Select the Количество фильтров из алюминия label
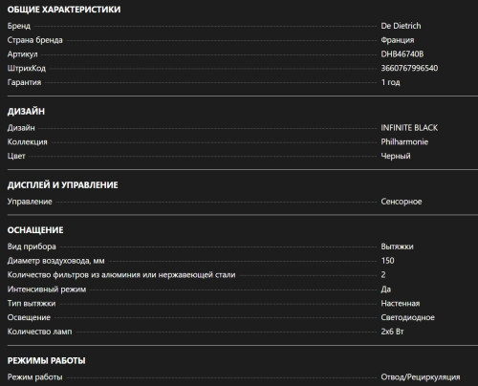Image resolution: width=478 pixels, height=386 pixels. click(121, 275)
